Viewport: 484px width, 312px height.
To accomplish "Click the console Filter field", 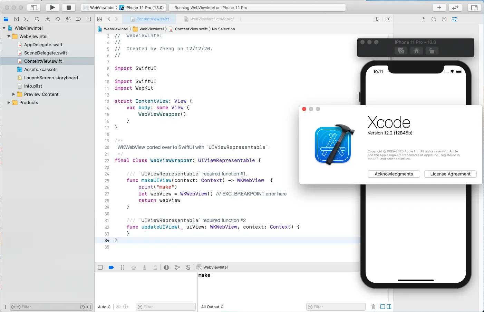I will point(336,307).
